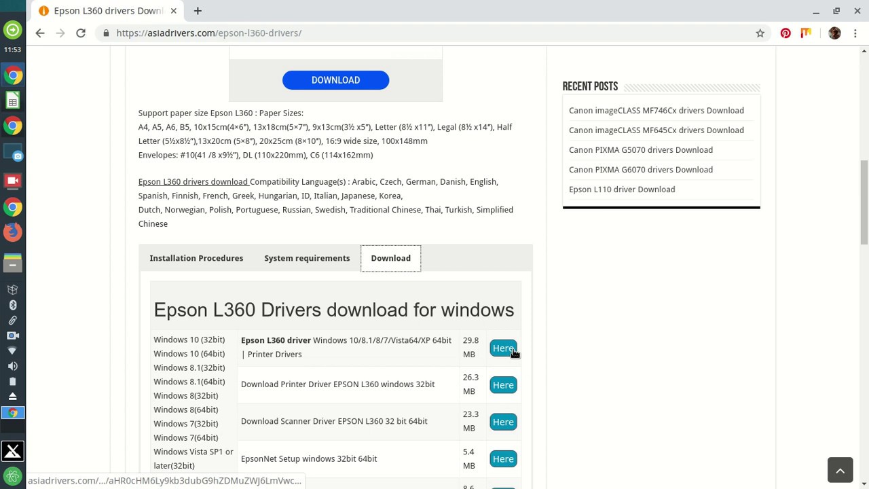This screenshot has width=869, height=489.
Task: Bookmark this page with the star icon
Action: (x=760, y=33)
